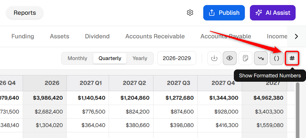The width and height of the screenshot is (306, 138).
Task: Switch to the Accounts Receivable tab
Action: tap(155, 36)
